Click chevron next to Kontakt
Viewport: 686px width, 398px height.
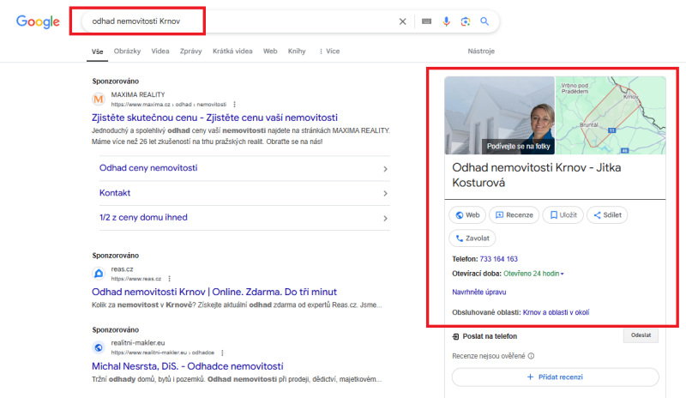tap(385, 194)
